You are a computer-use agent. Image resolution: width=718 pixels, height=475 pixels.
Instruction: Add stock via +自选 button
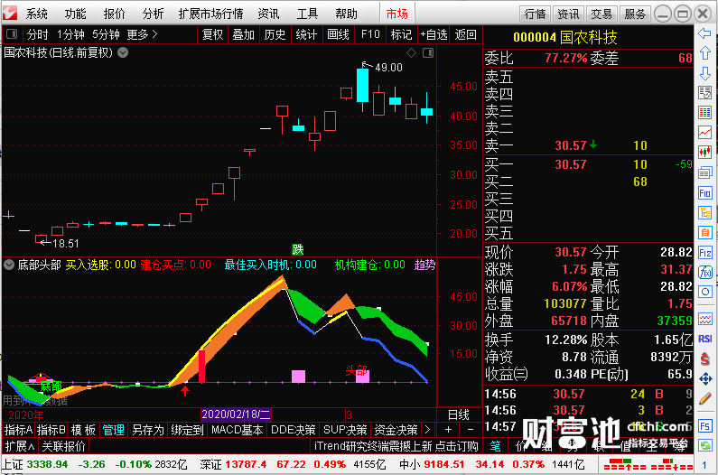point(434,34)
